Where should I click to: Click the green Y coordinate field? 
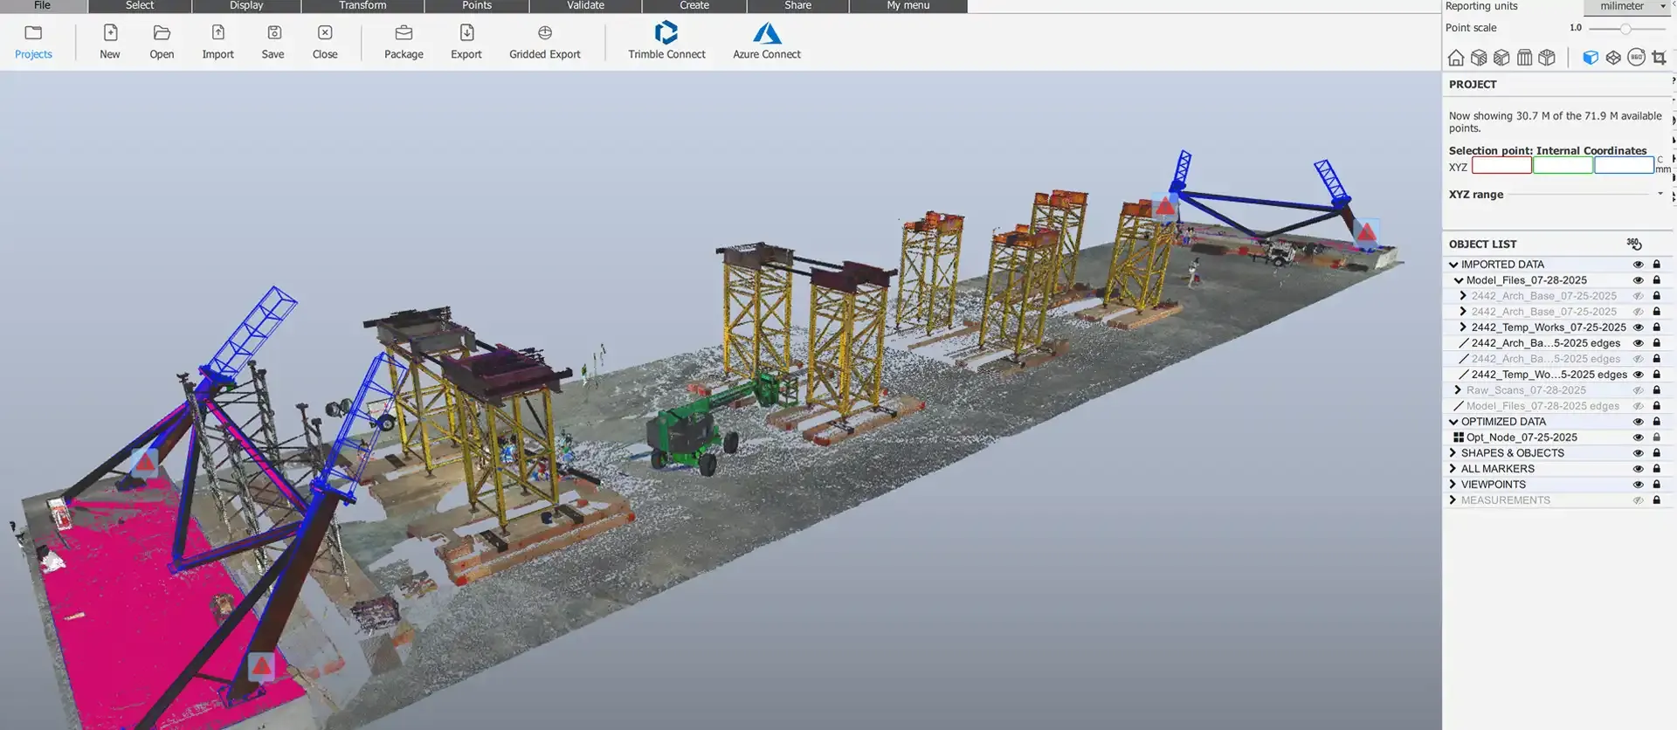pyautogui.click(x=1563, y=165)
